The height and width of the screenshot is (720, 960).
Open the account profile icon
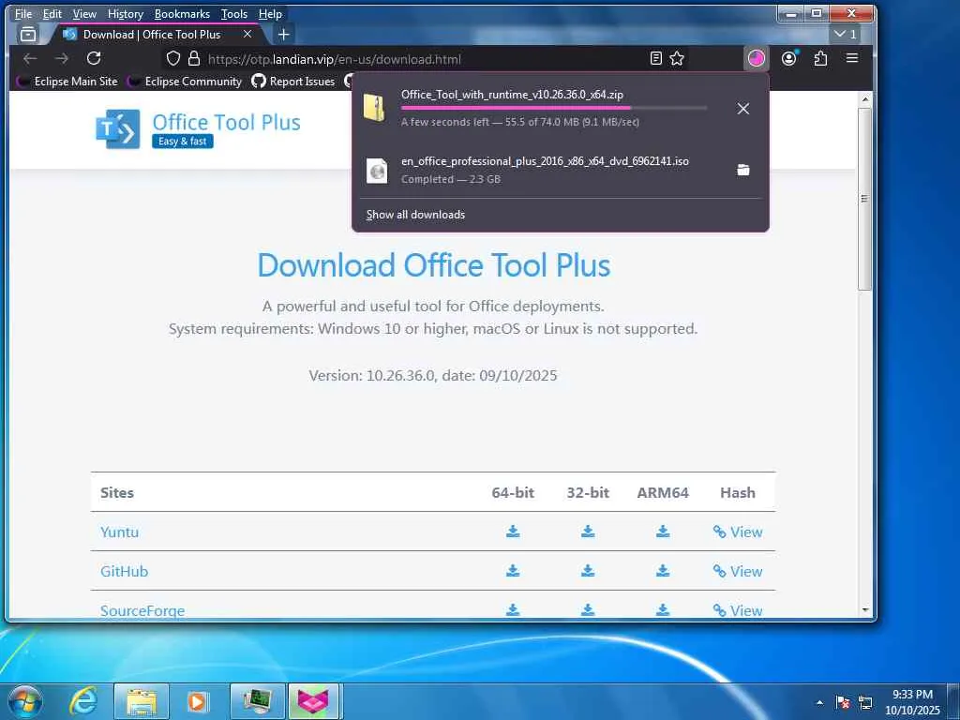tap(789, 59)
